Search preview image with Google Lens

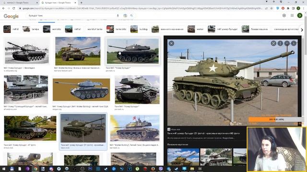tap(273, 43)
